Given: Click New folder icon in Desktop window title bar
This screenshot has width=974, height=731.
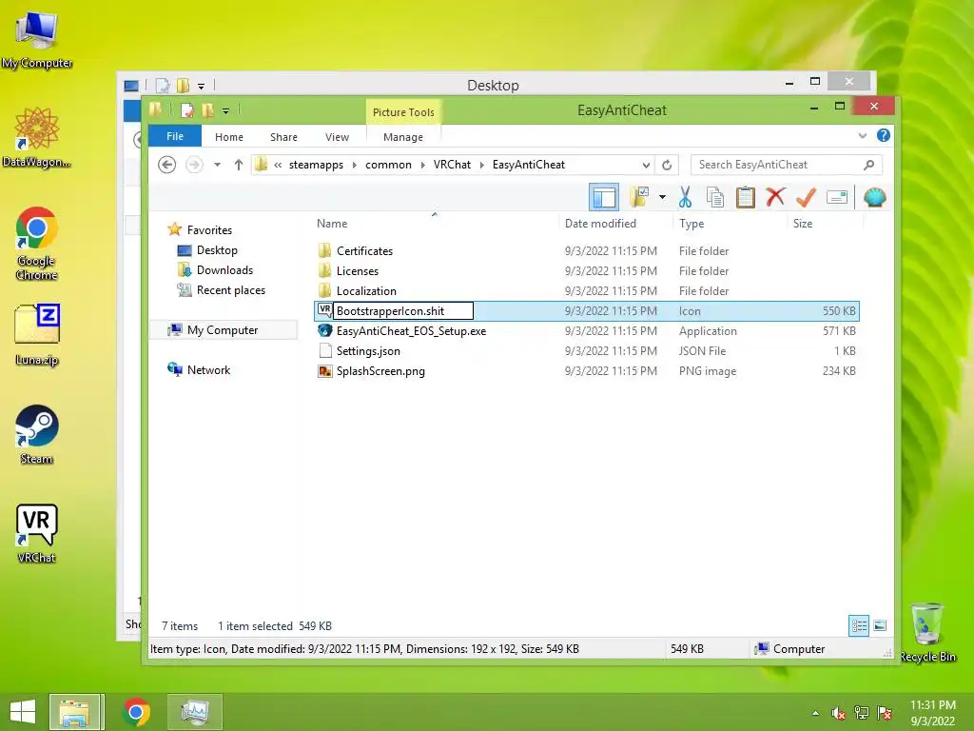Looking at the screenshot, I should coord(183,85).
